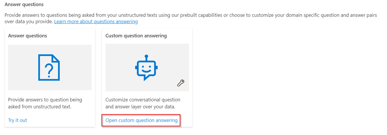Open custom question answering link
Screen dimensions: 387x135
[x=141, y=120]
